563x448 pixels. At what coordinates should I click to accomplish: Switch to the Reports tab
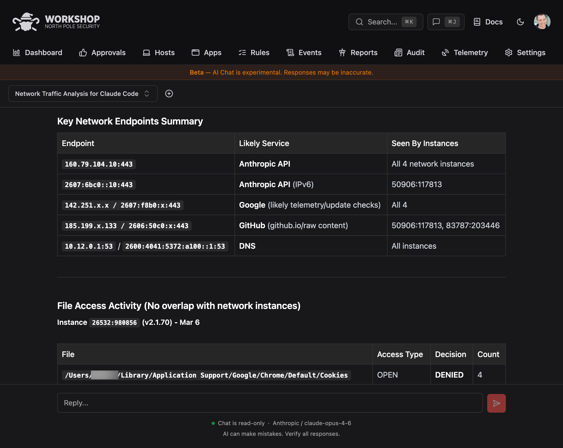[x=358, y=52]
